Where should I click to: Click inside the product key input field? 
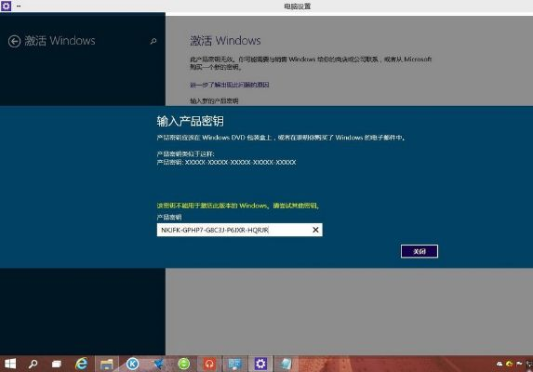click(239, 230)
